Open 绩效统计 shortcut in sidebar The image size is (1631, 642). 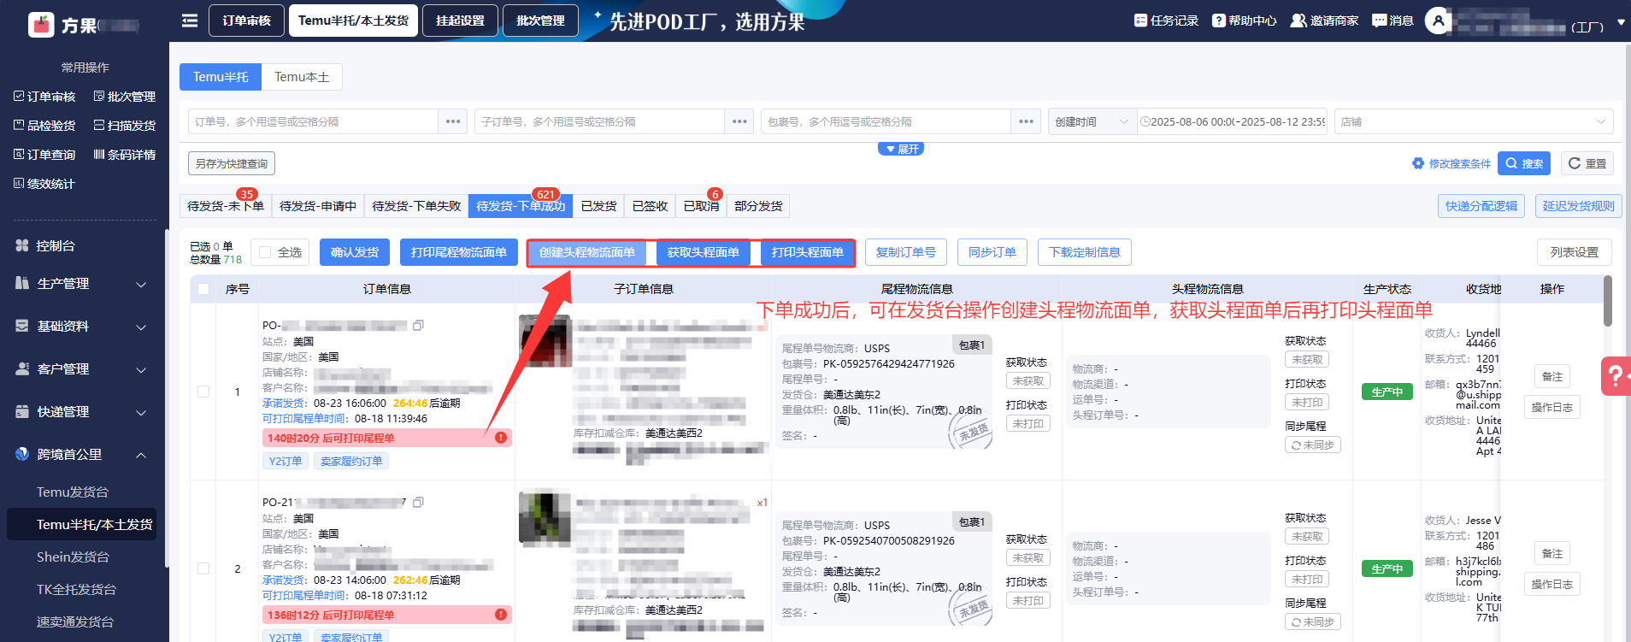pos(44,184)
